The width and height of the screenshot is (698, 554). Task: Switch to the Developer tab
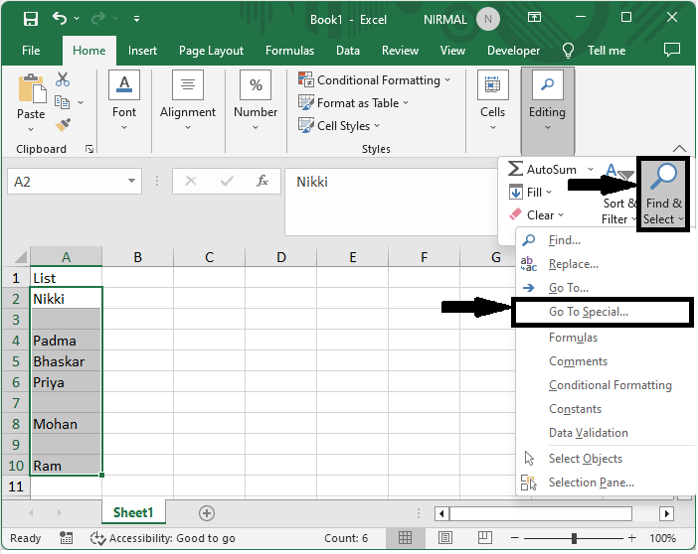[514, 51]
